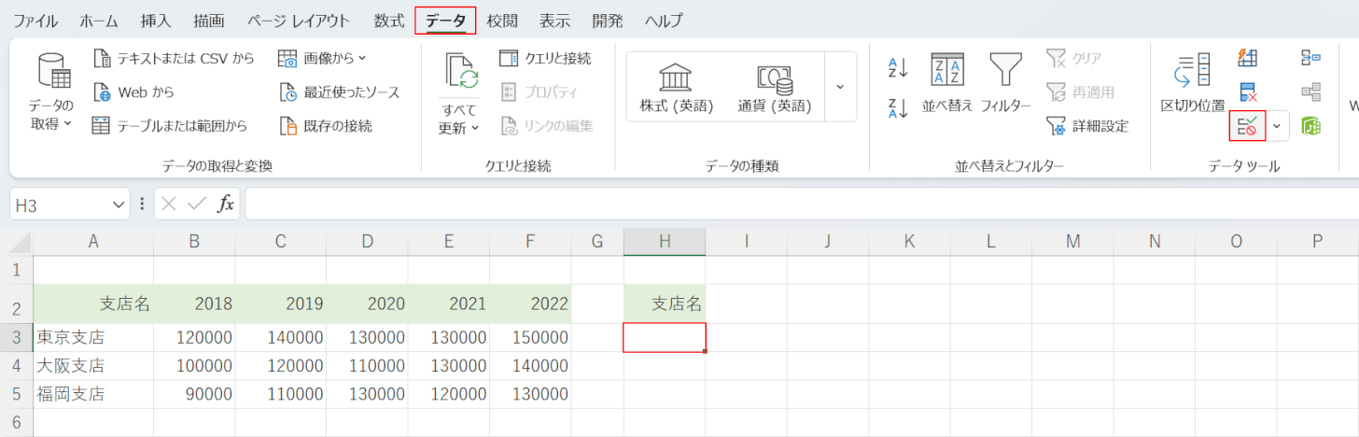Click the 詳細設定 advanced filter button
The image size is (1359, 437).
point(1087,126)
